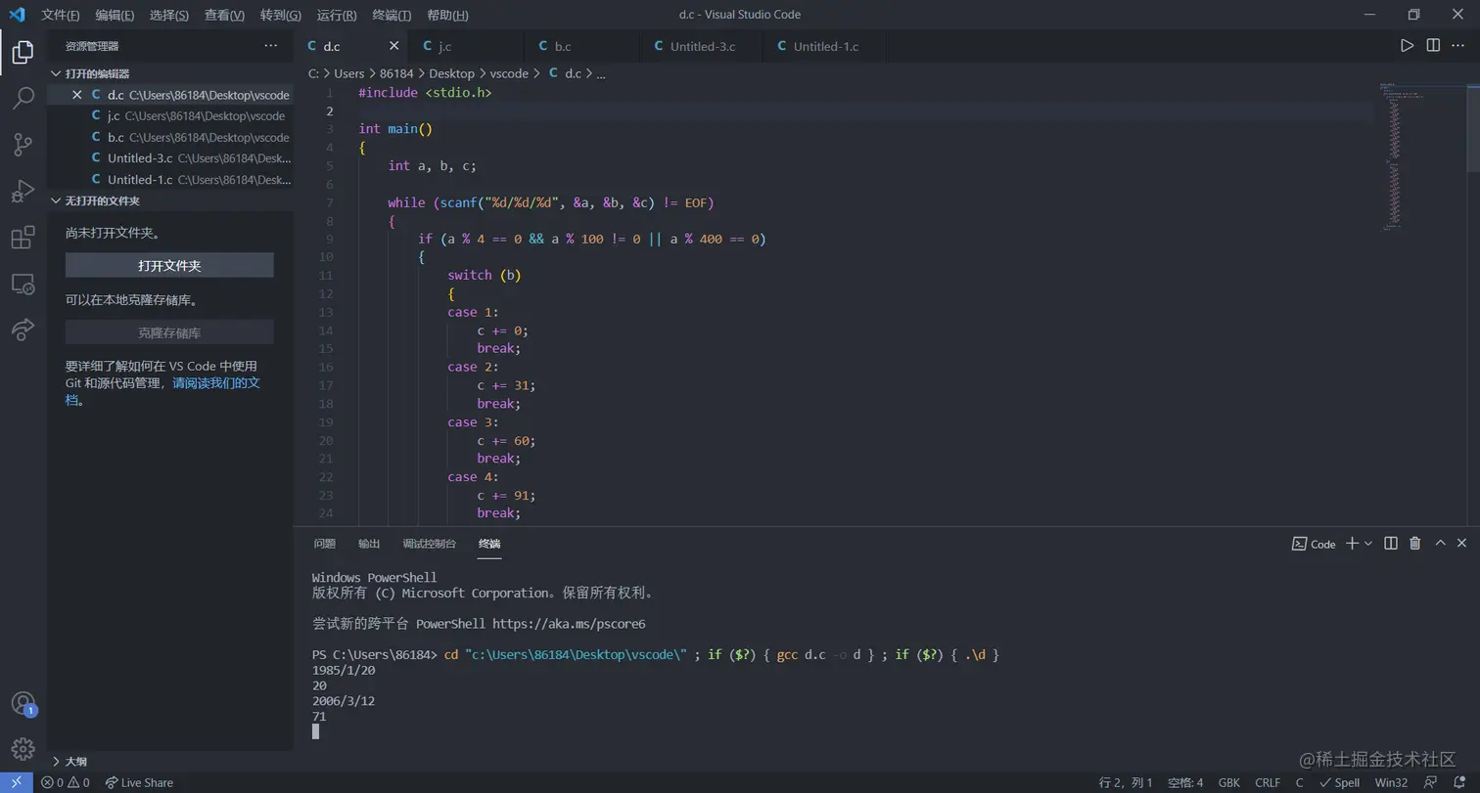Image resolution: width=1480 pixels, height=793 pixels.
Task: Click the Desktop breadcrumb segment
Action: [451, 73]
